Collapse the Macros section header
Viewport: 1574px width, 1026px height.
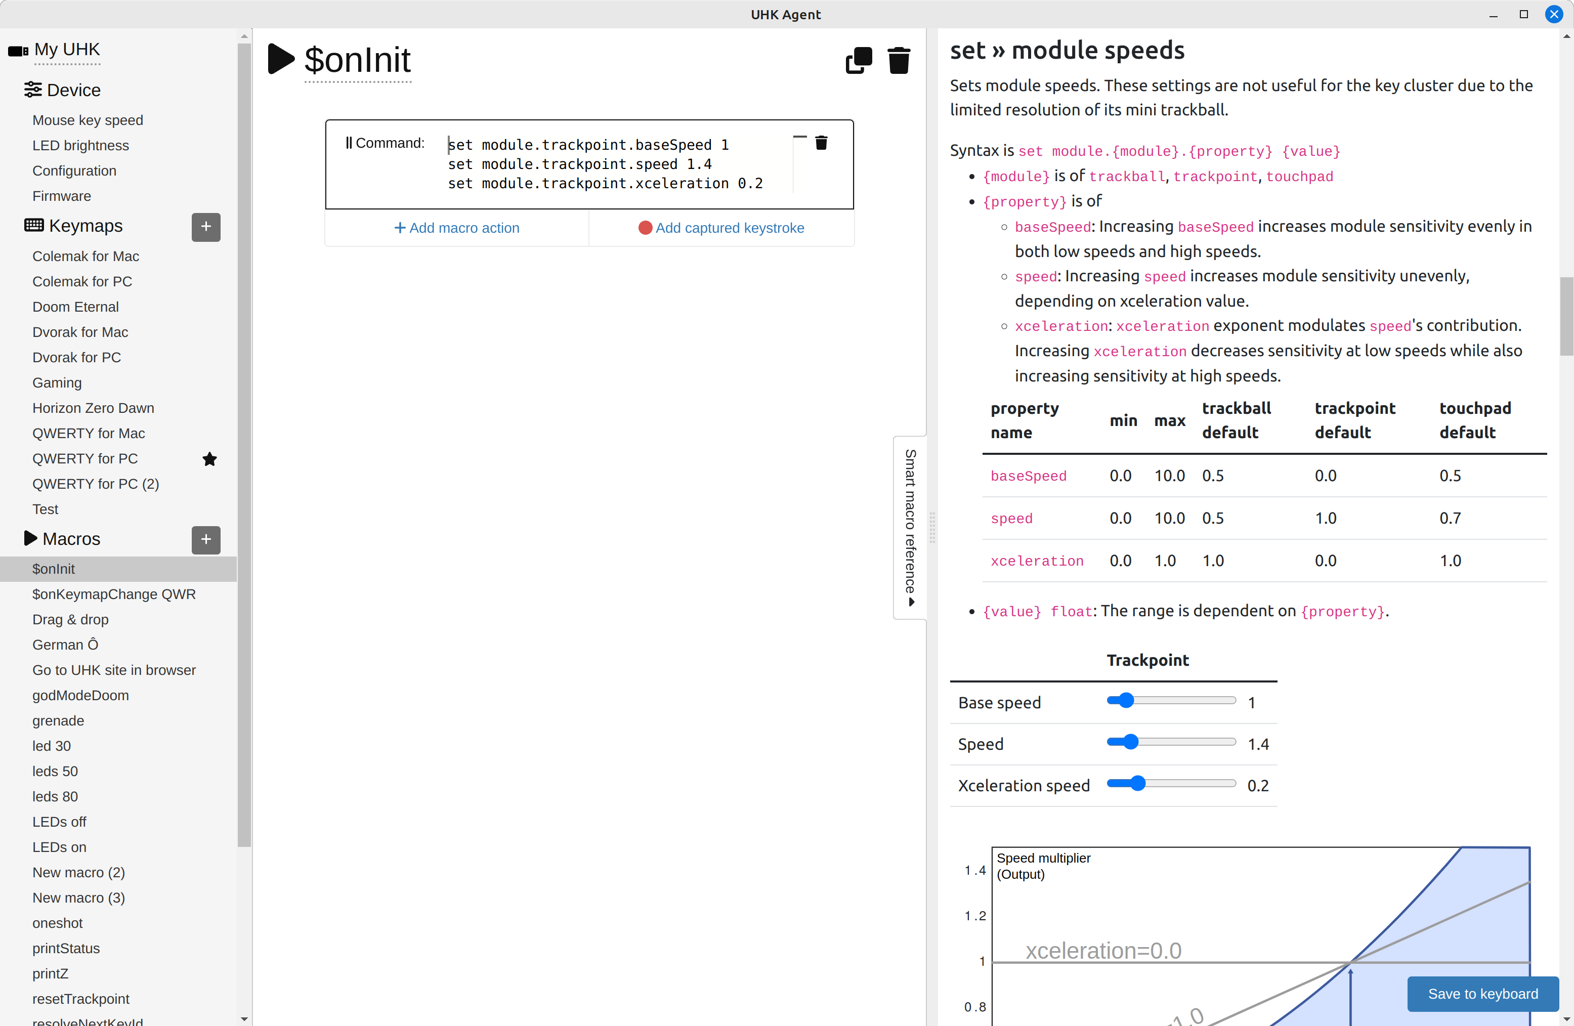(x=29, y=538)
